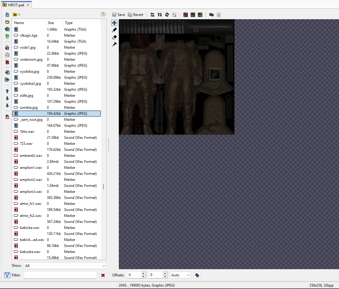Select the zombie.jpg marker entry
Image resolution: width=339 pixels, height=289 pixels.
57,107
